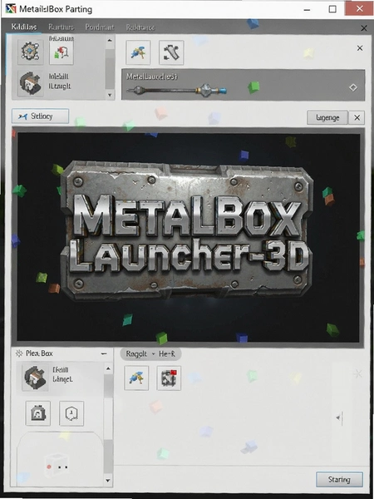This screenshot has height=499, width=374.
Task: Click the MetalBox Launcher-3D preview image
Action: point(189,237)
